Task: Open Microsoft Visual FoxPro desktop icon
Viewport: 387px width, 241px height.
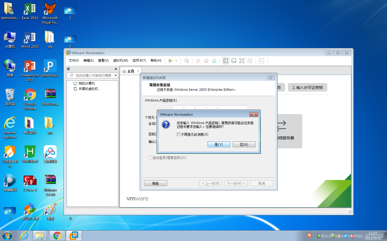Action: pos(50,13)
